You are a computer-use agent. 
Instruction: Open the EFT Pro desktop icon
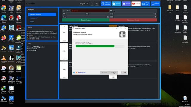(4, 79)
